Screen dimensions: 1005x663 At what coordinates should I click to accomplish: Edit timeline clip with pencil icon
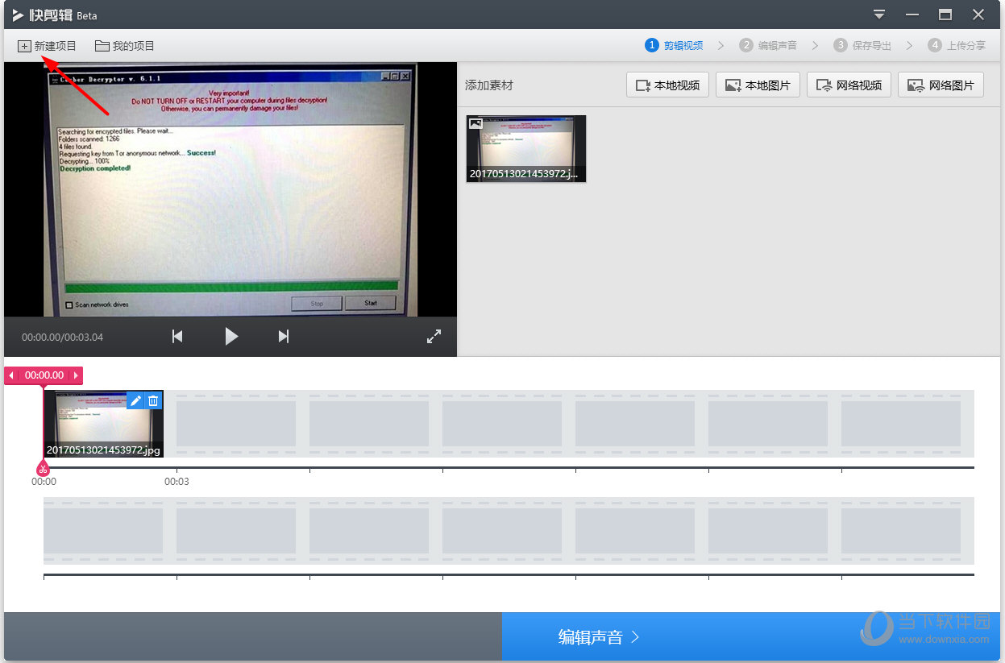coord(135,400)
